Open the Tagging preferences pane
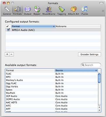 pos(61,11)
